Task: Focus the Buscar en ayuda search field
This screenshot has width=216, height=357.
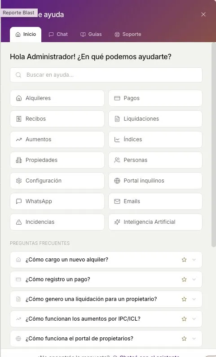Action: pyautogui.click(x=106, y=75)
